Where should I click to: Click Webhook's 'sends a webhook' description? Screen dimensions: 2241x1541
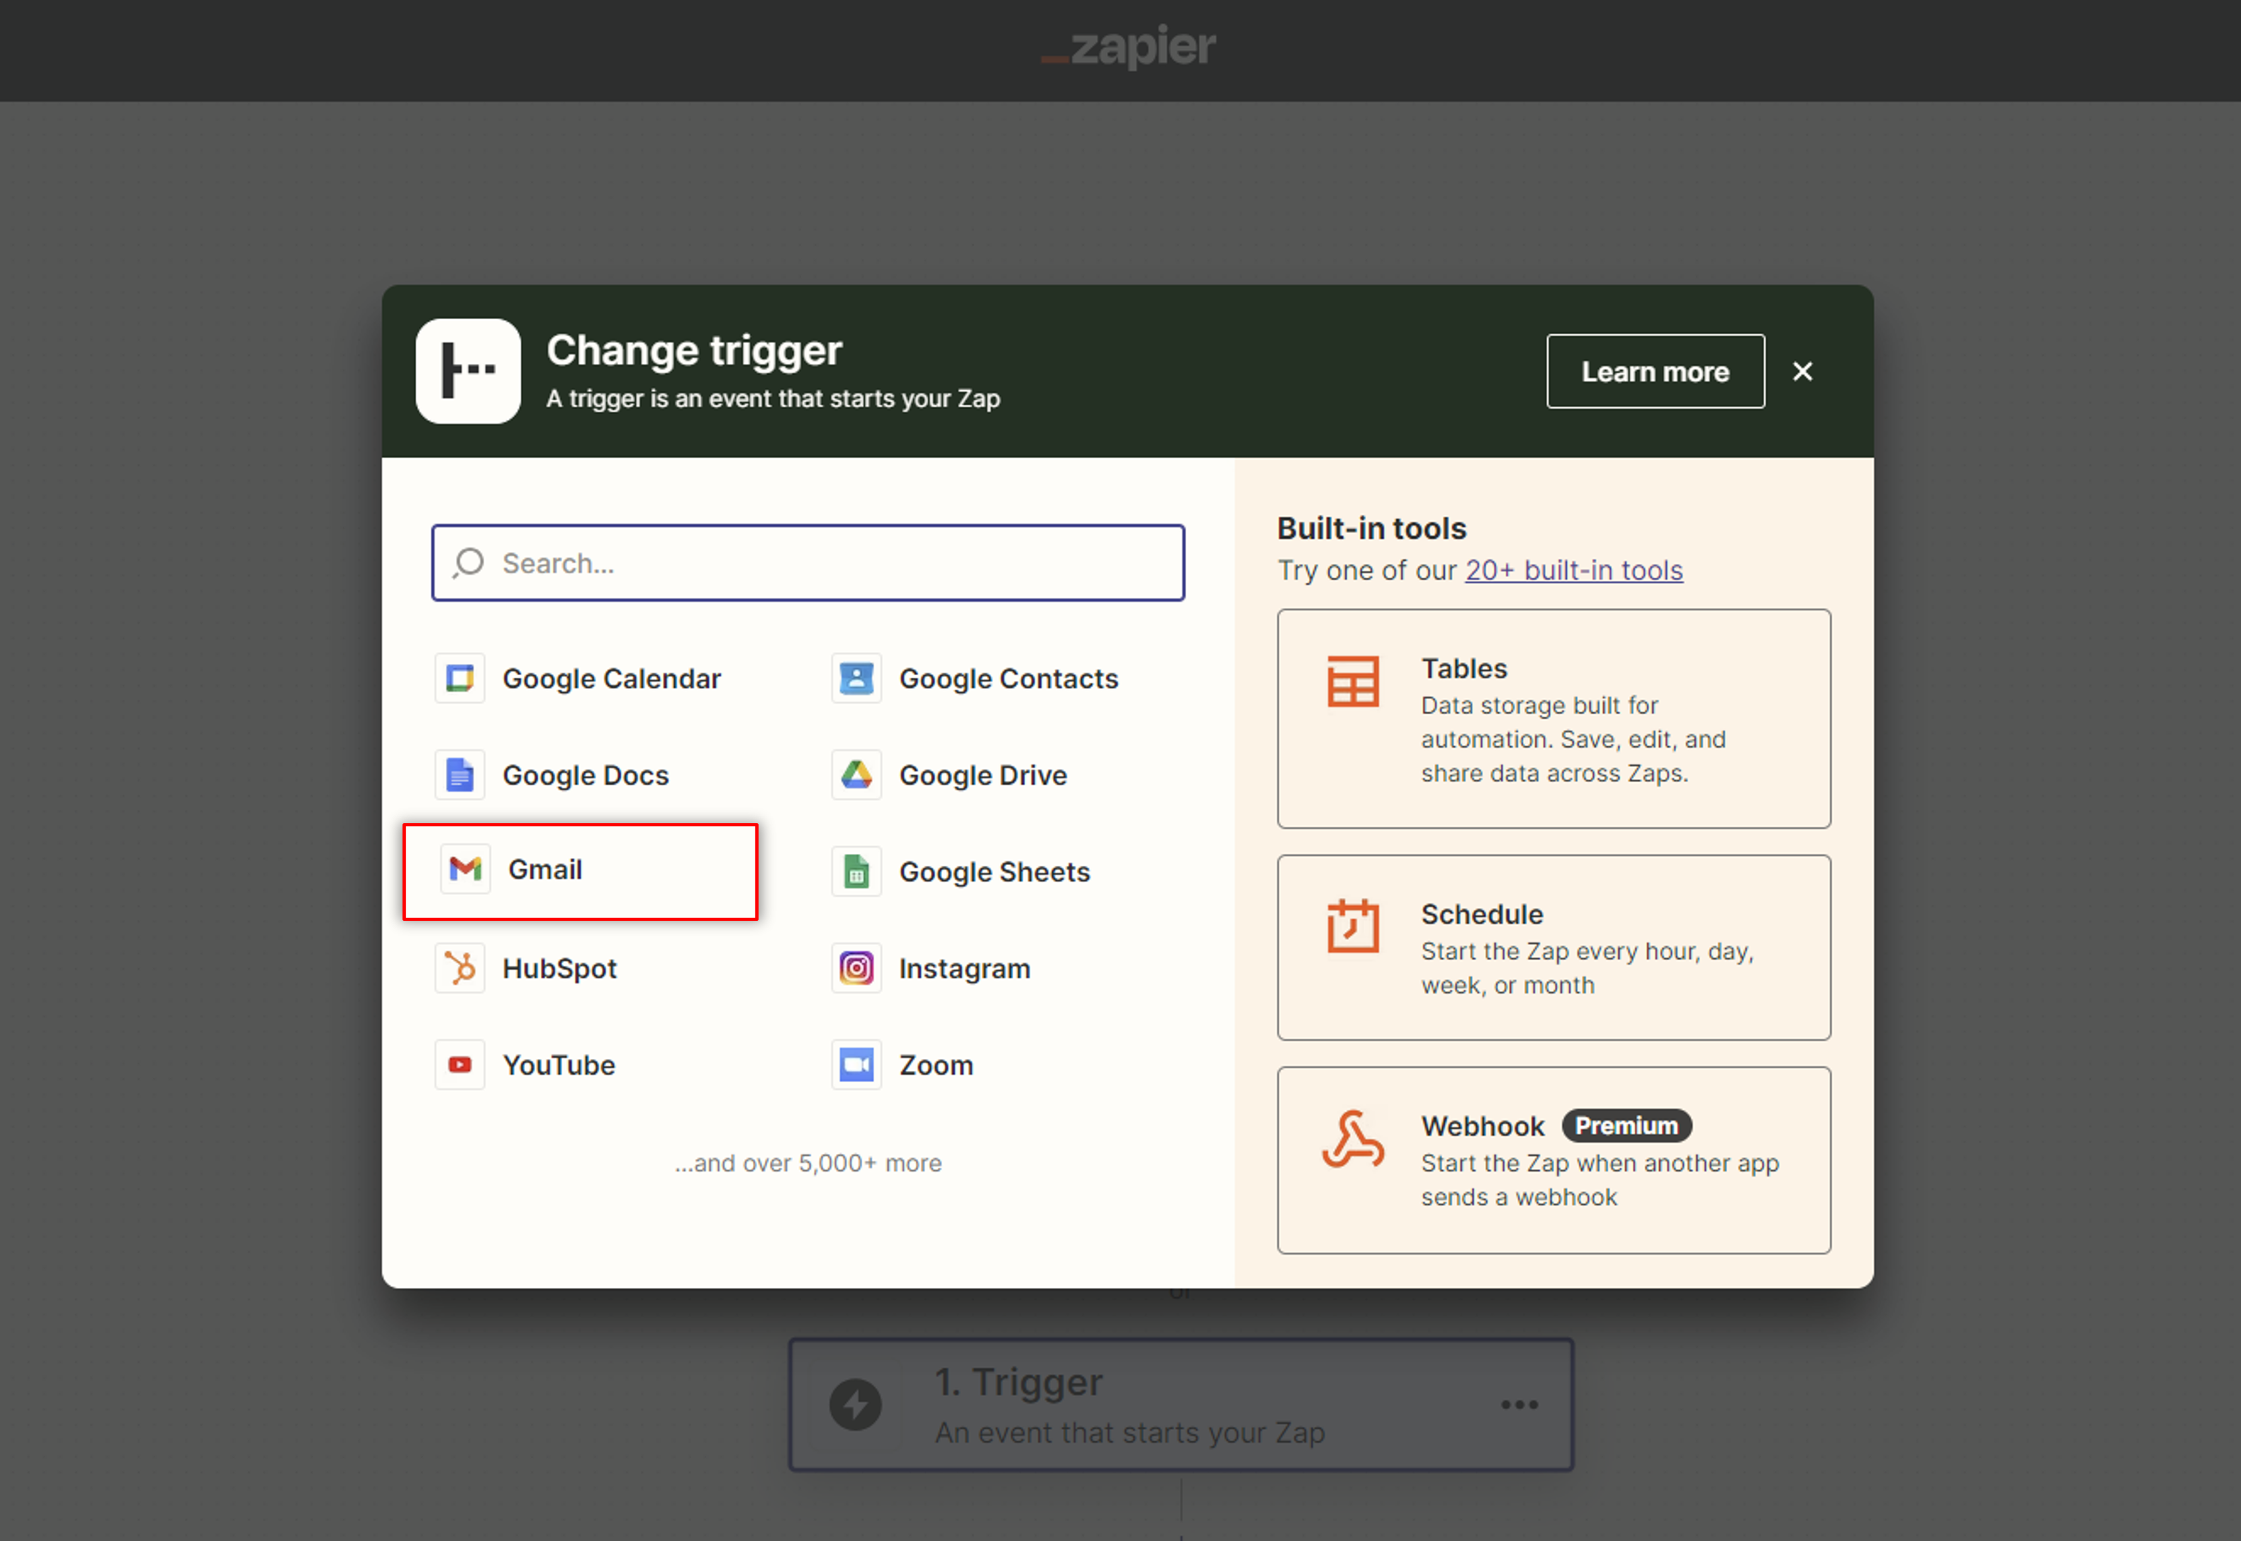(x=1600, y=1180)
